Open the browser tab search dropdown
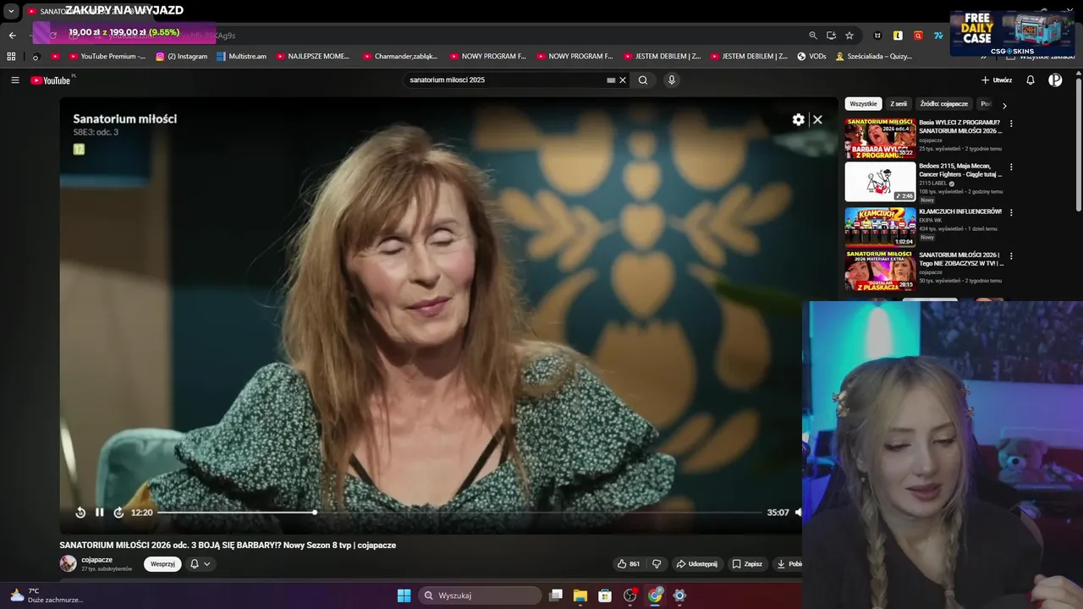The height and width of the screenshot is (609, 1083). coord(11,12)
